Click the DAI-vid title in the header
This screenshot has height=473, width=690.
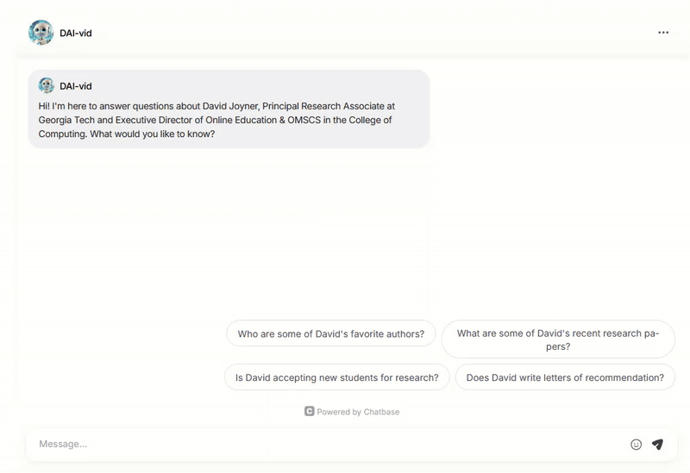point(76,33)
